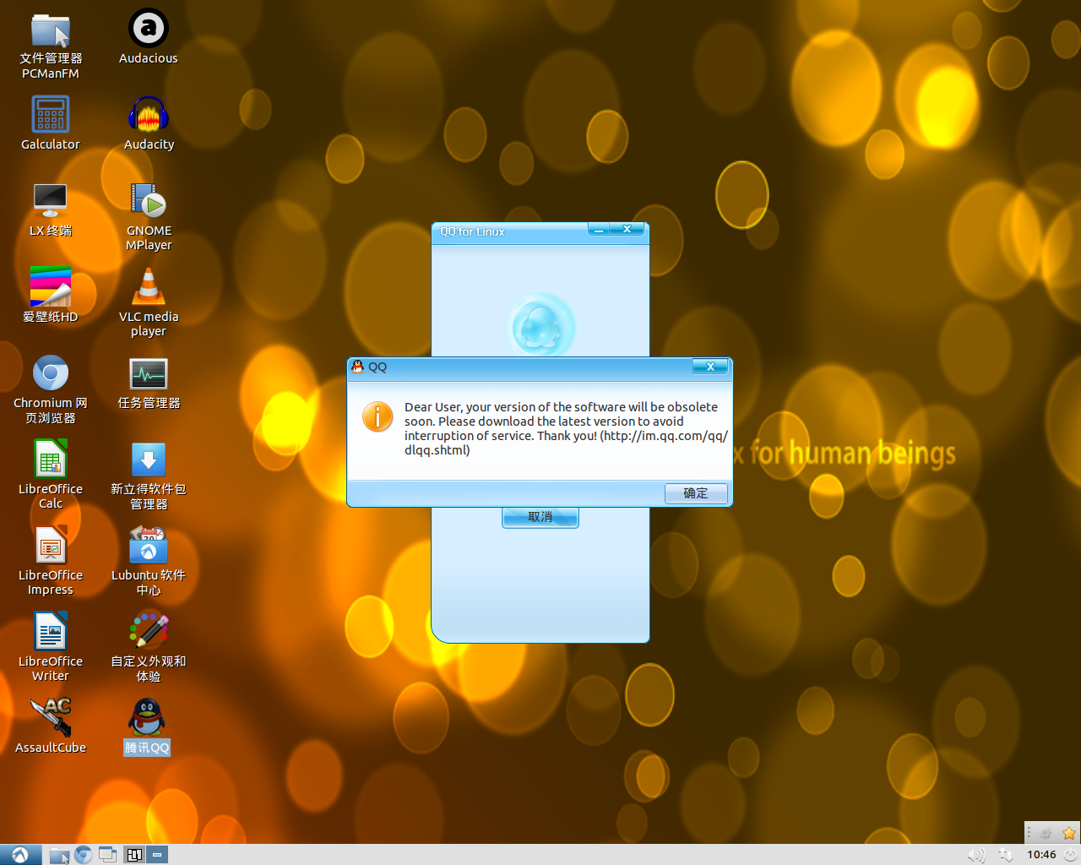The image size is (1081, 865).
Task: Close the QQ warning dialog
Action: (710, 367)
